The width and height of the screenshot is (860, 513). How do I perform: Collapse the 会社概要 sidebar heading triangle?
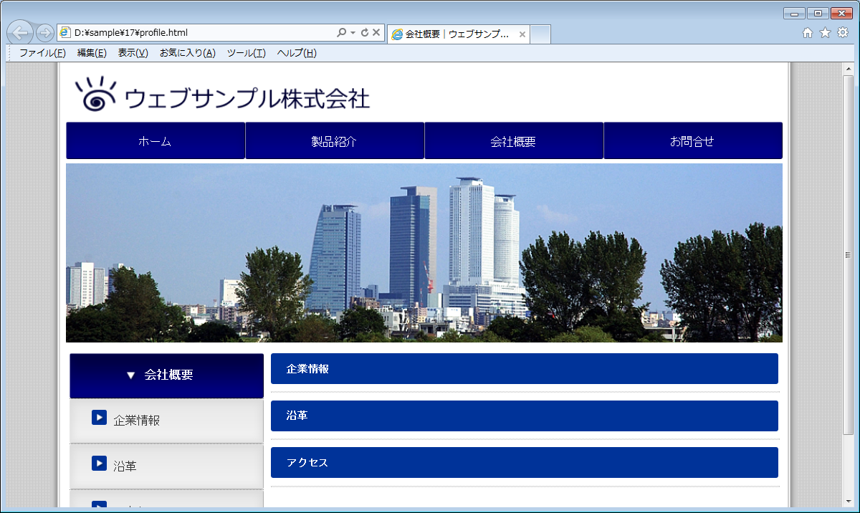[x=130, y=375]
